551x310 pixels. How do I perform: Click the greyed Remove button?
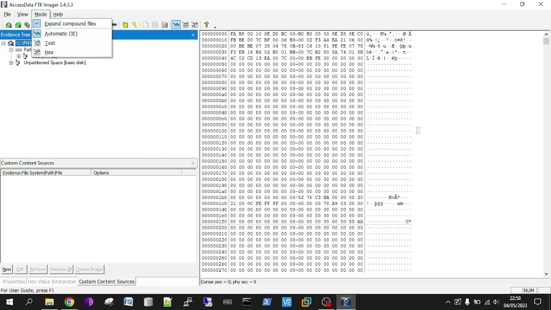point(37,270)
